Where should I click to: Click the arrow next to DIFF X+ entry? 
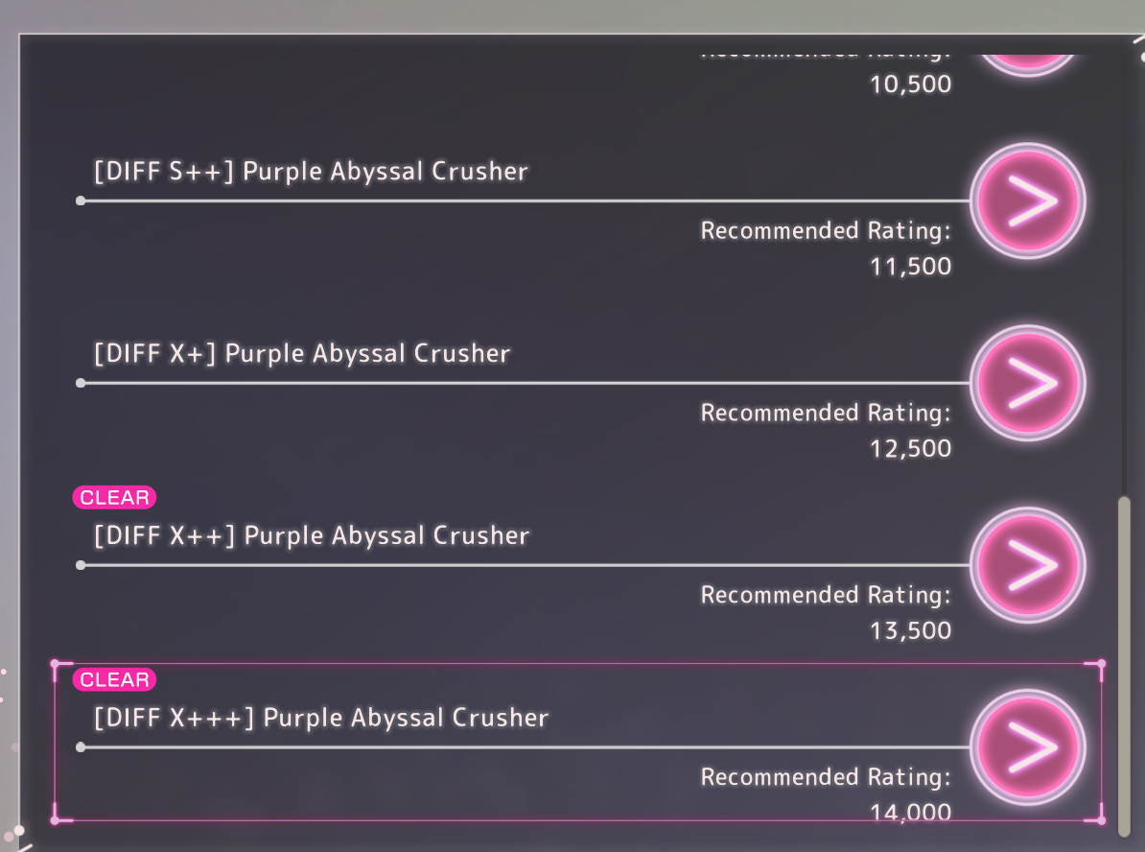click(1027, 383)
